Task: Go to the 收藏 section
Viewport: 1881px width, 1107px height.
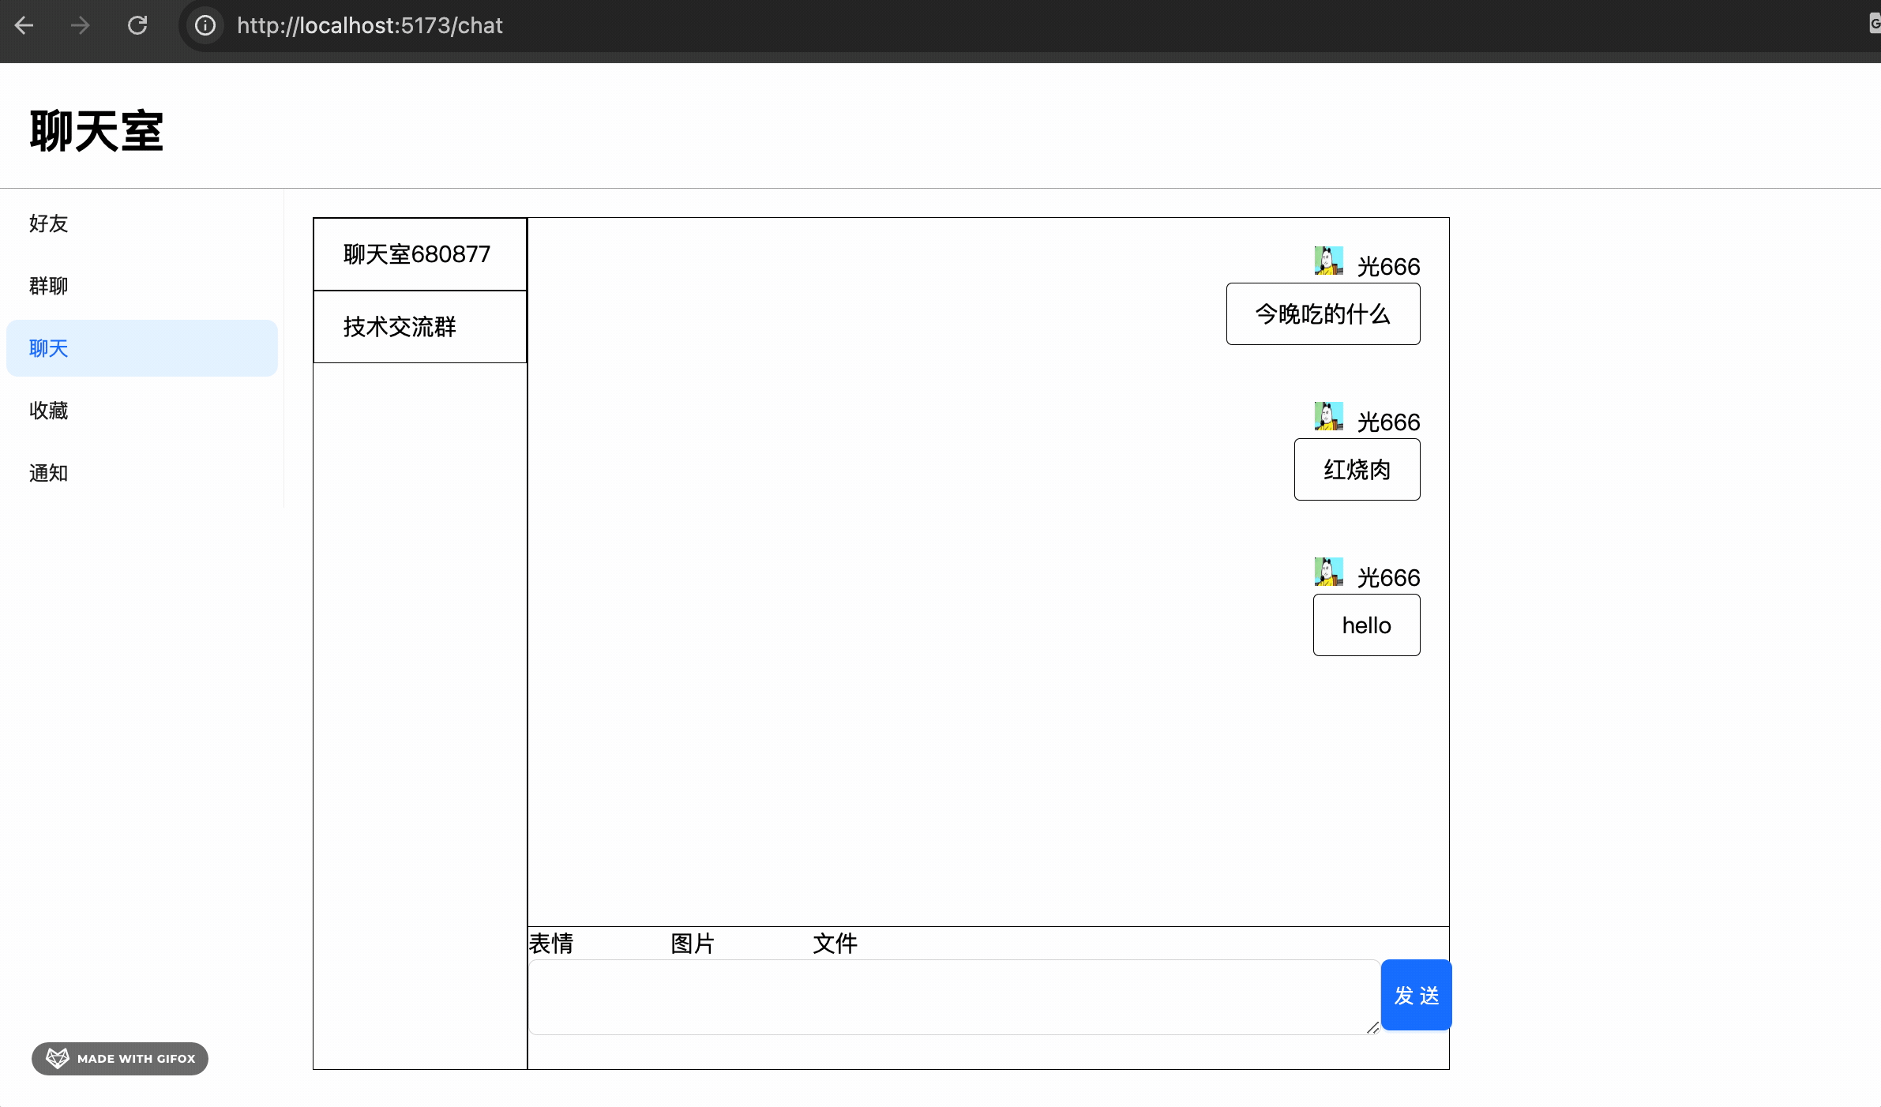Action: [x=49, y=411]
